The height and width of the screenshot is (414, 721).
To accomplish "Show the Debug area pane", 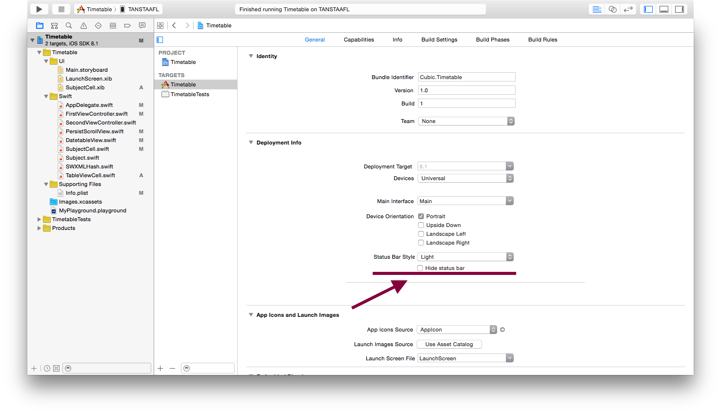I will click(664, 9).
